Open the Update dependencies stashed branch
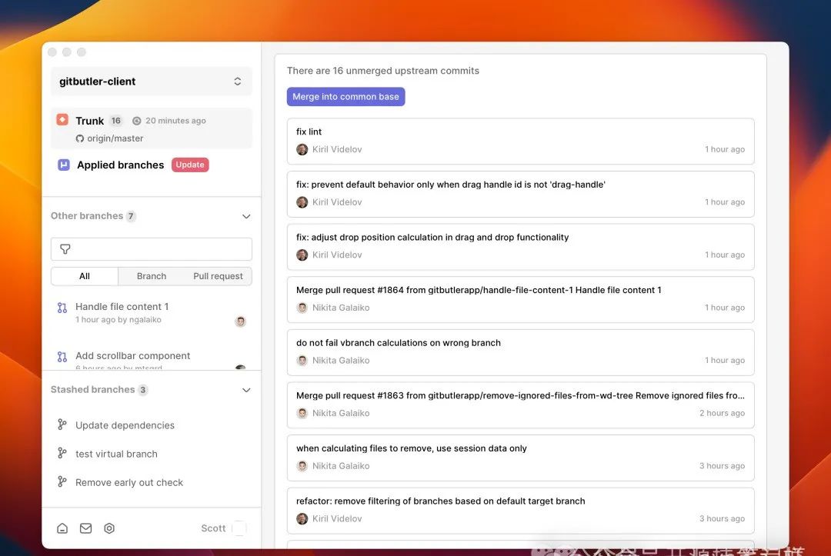 151,425
